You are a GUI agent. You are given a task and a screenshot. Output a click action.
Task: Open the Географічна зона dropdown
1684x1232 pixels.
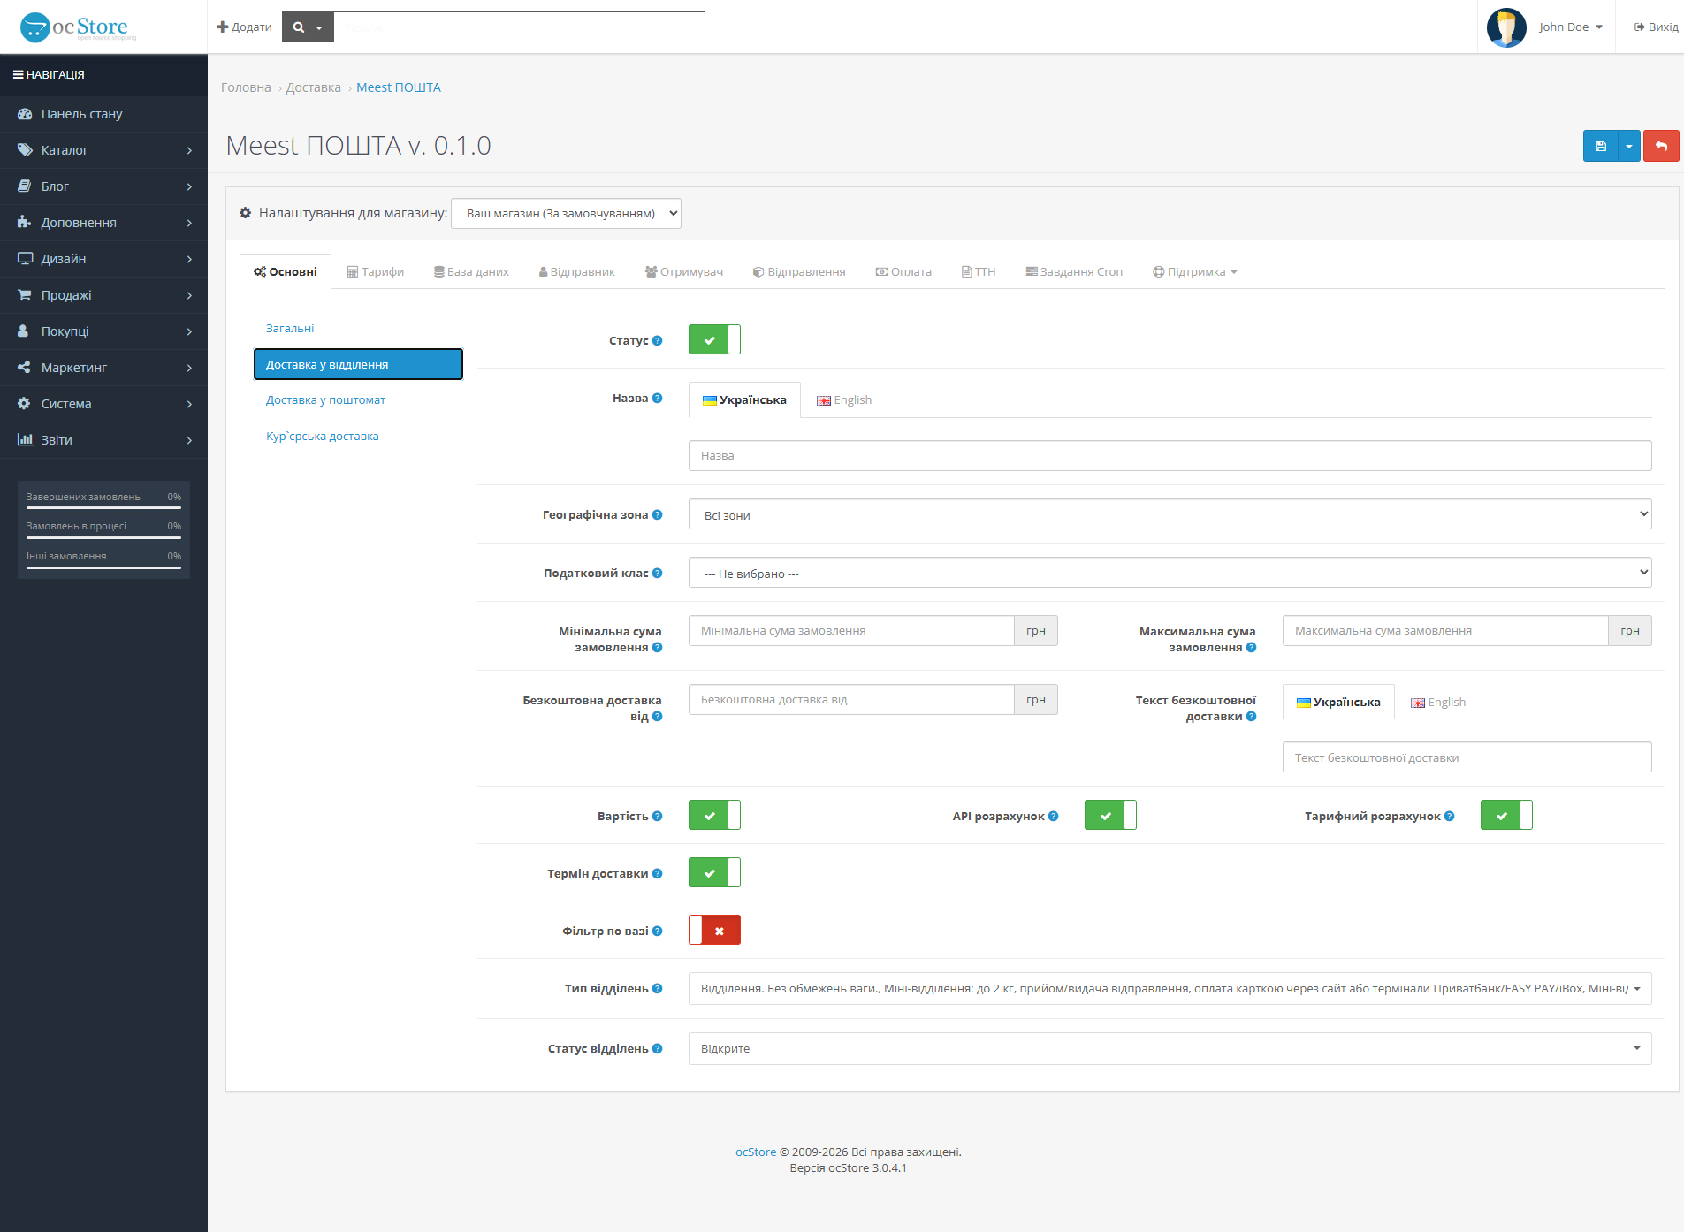pyautogui.click(x=1170, y=514)
